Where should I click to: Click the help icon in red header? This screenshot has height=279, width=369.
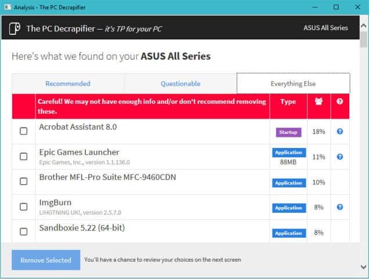coord(339,102)
